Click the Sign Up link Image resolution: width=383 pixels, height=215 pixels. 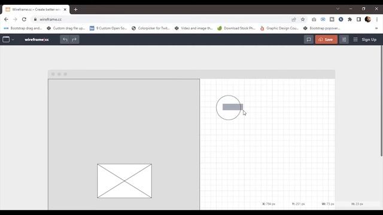(x=369, y=39)
